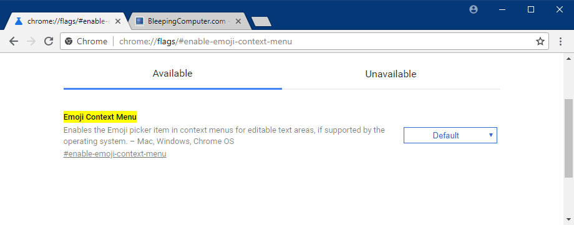Click the scrollbar up arrow

click(568, 59)
